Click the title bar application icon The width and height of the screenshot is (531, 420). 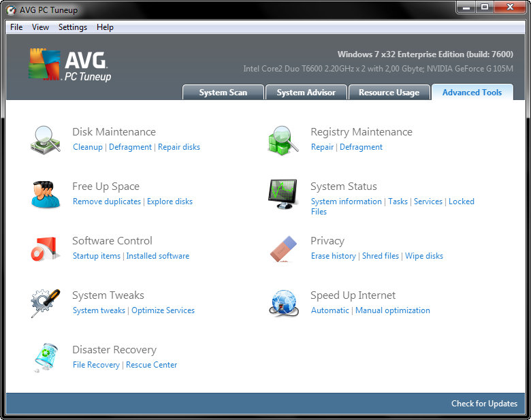click(x=11, y=10)
